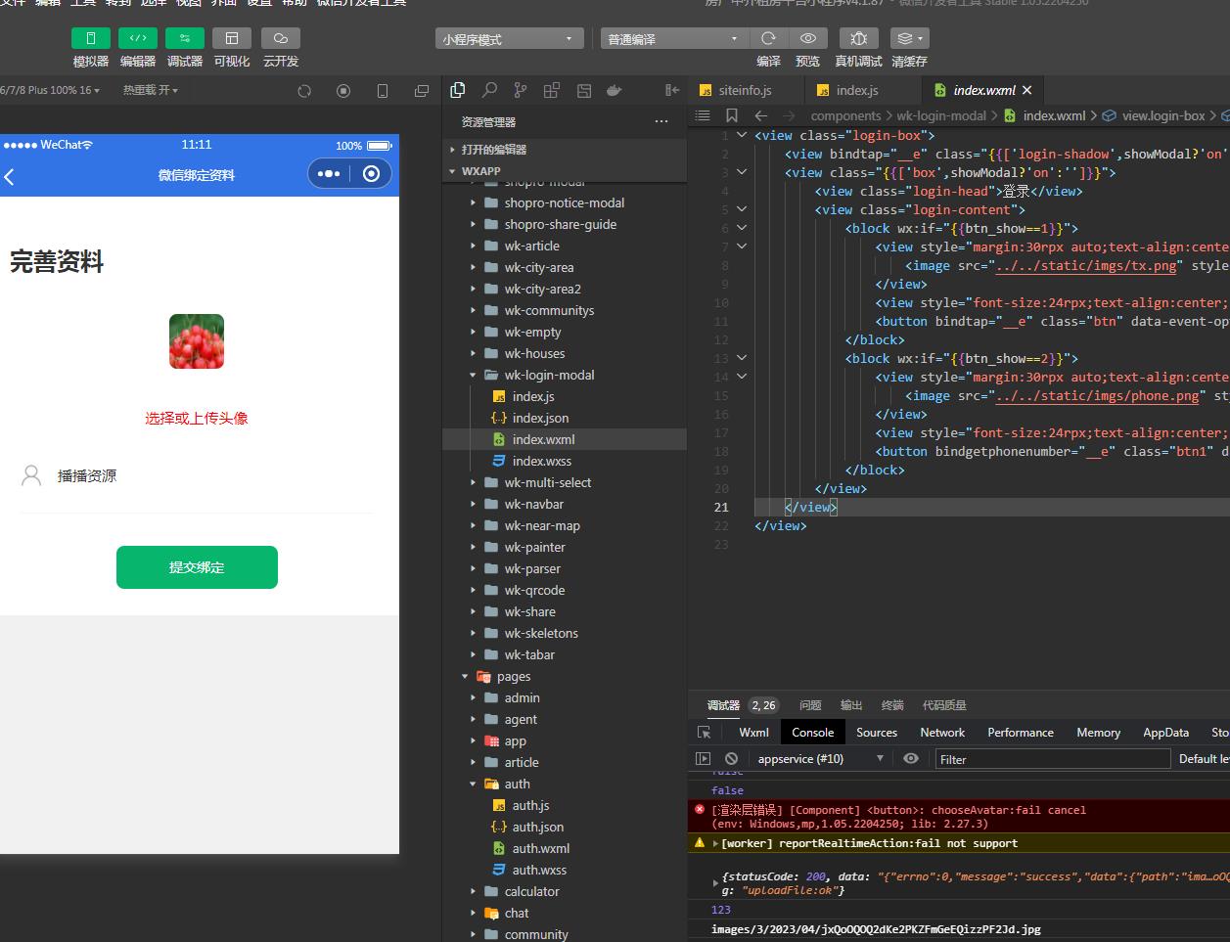Switch to the siteinfo.js editor tab
This screenshot has width=1230, height=942.
click(744, 90)
